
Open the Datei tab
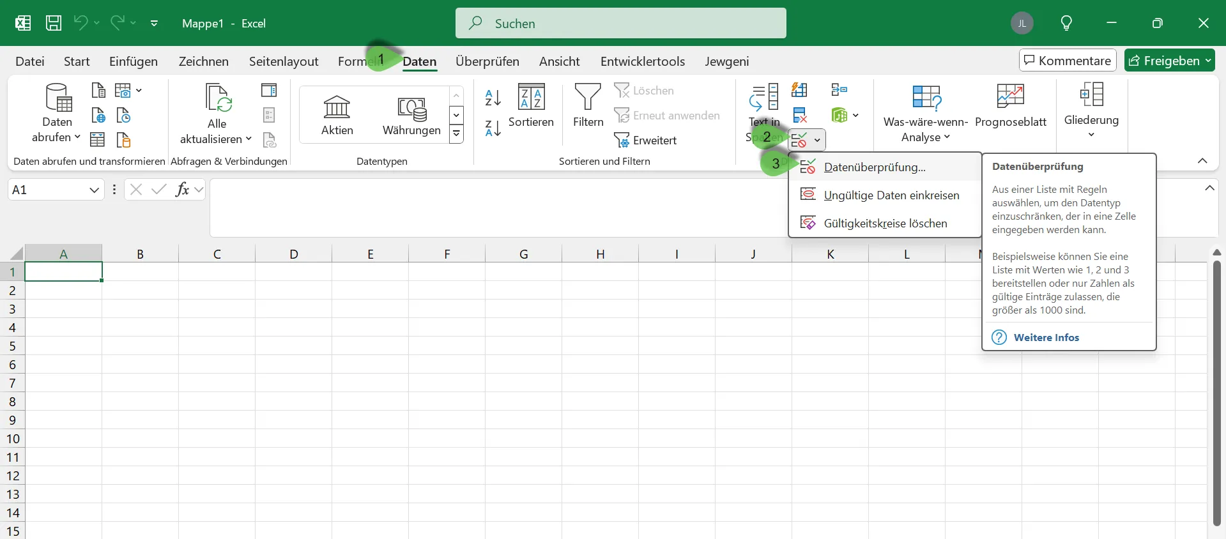[30, 61]
